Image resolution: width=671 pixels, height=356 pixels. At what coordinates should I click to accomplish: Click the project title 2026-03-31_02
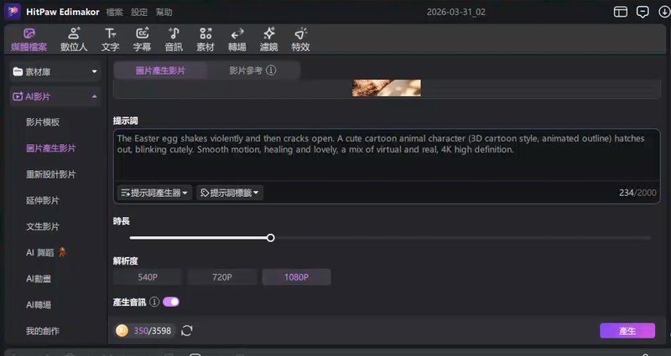point(456,12)
